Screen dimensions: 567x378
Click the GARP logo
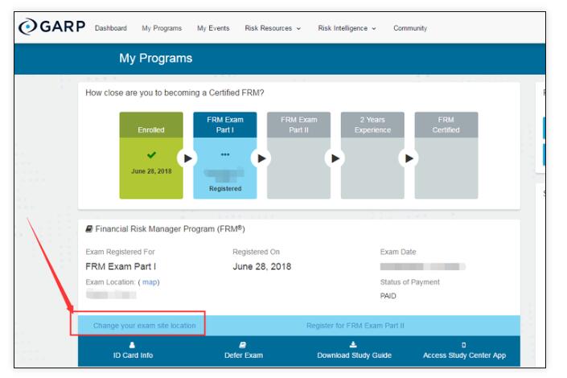point(52,27)
